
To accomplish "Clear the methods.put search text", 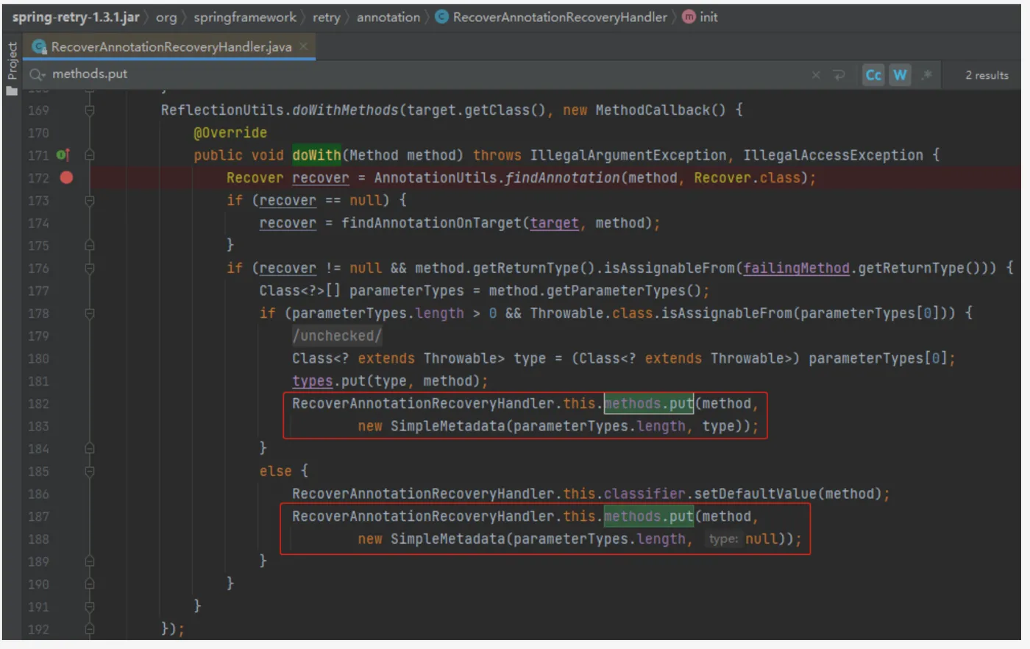I will click(x=815, y=75).
